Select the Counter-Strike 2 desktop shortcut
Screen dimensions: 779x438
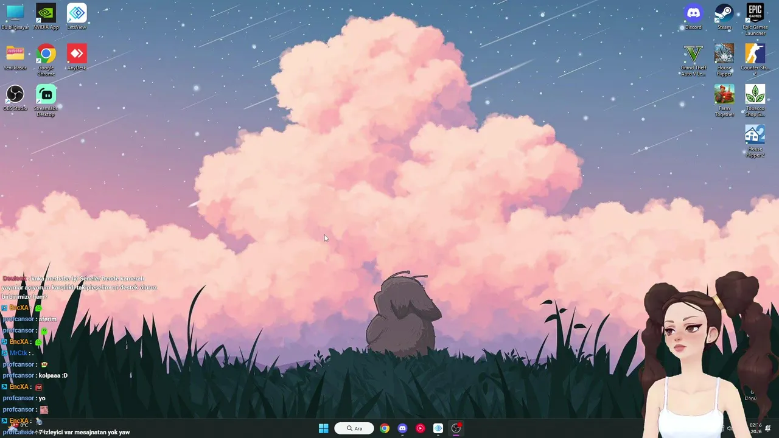755,60
